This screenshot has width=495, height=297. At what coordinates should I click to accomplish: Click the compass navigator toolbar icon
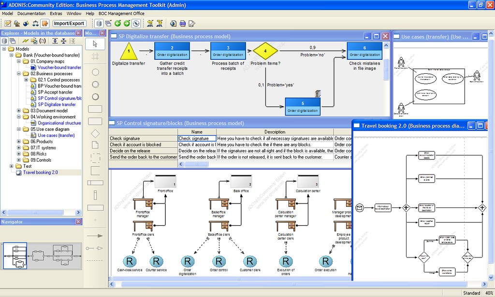(x=136, y=23)
